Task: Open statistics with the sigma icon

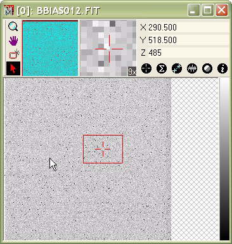Action: 162,68
